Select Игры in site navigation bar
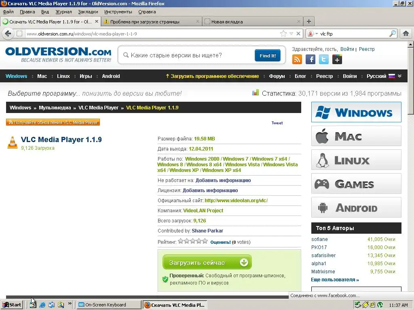This screenshot has width=414, height=310. coord(86,76)
